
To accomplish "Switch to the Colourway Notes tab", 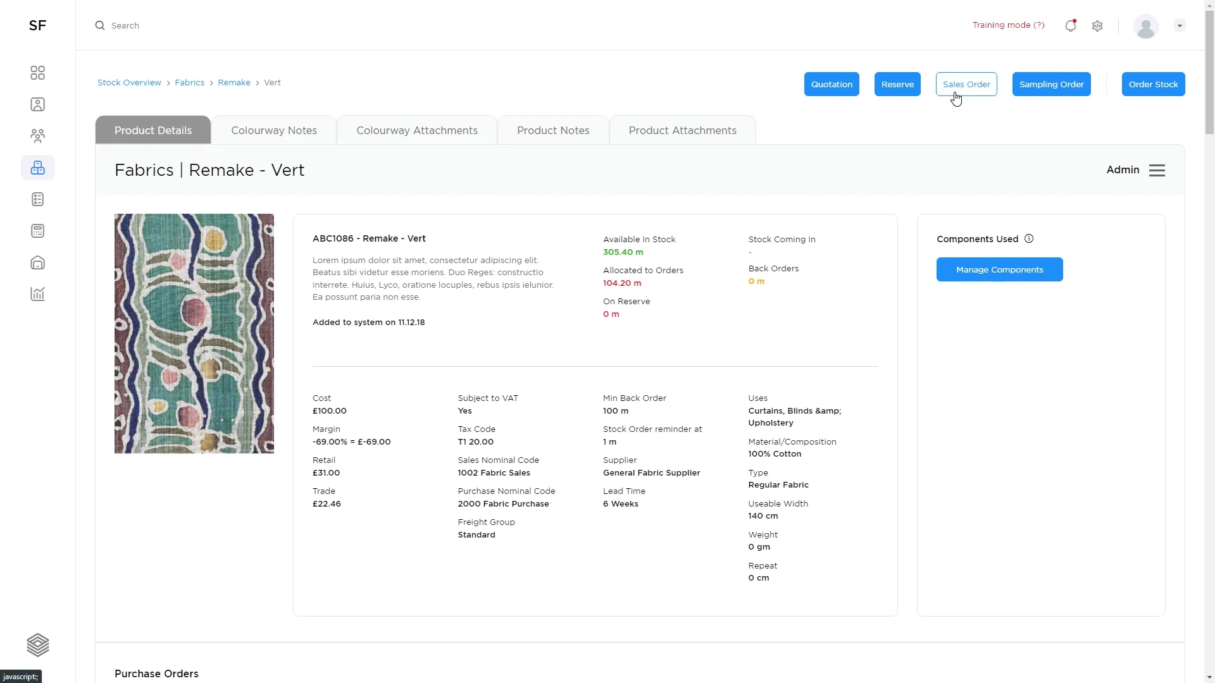I will pos(273,130).
